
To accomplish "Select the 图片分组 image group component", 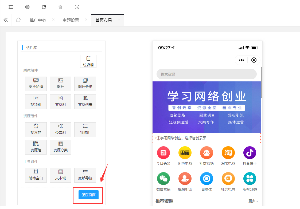I will (x=85, y=84).
